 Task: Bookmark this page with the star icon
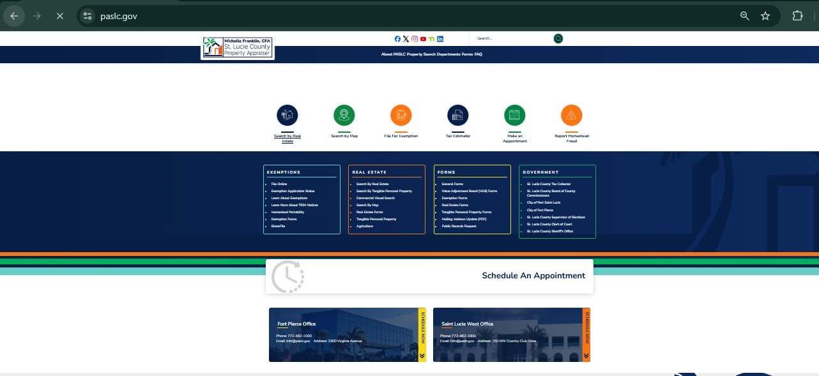pos(765,16)
